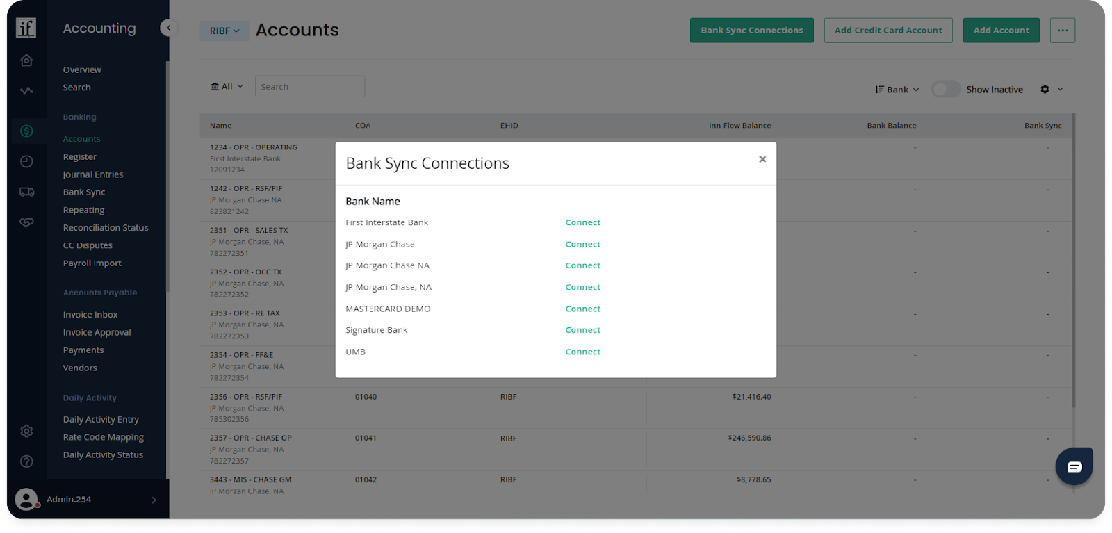Click the clock icon in left rail

26,161
